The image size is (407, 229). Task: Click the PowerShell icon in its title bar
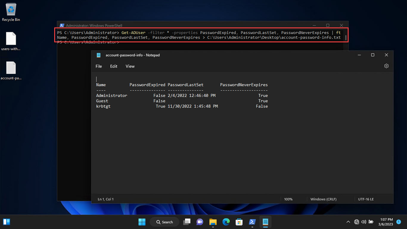[62, 25]
